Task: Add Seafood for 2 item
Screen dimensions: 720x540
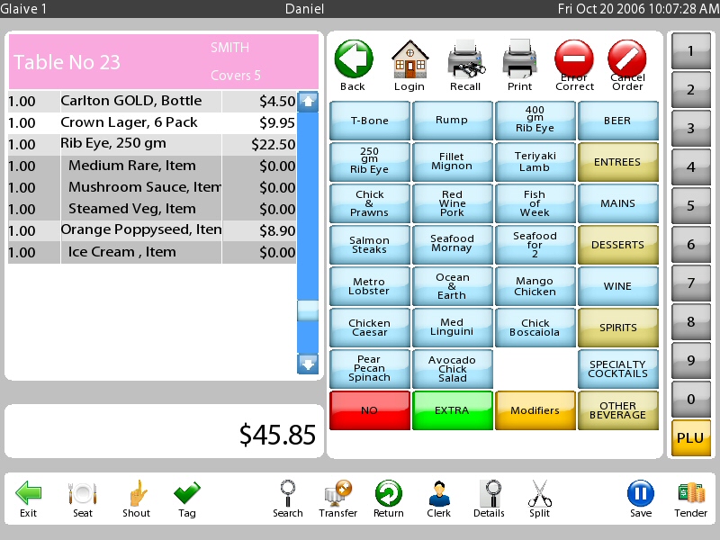Action: (x=535, y=245)
